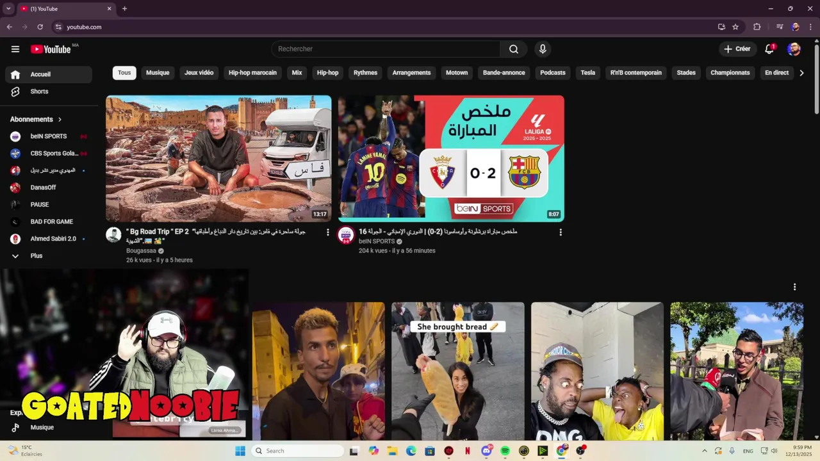Open DanasOff subscription channel
The width and height of the screenshot is (820, 461).
(49, 188)
